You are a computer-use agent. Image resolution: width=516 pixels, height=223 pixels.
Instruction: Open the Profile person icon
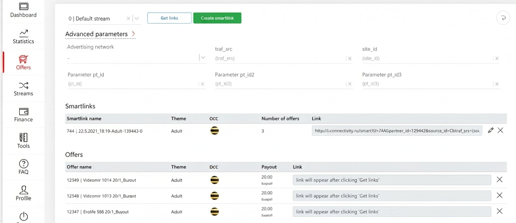point(23,190)
